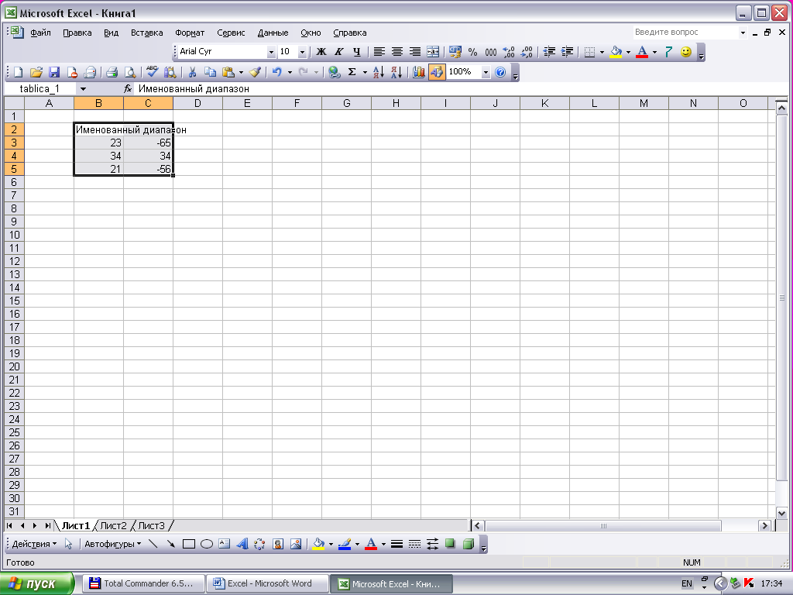Copy selected cells icon
This screenshot has height=595, width=793.
click(210, 72)
